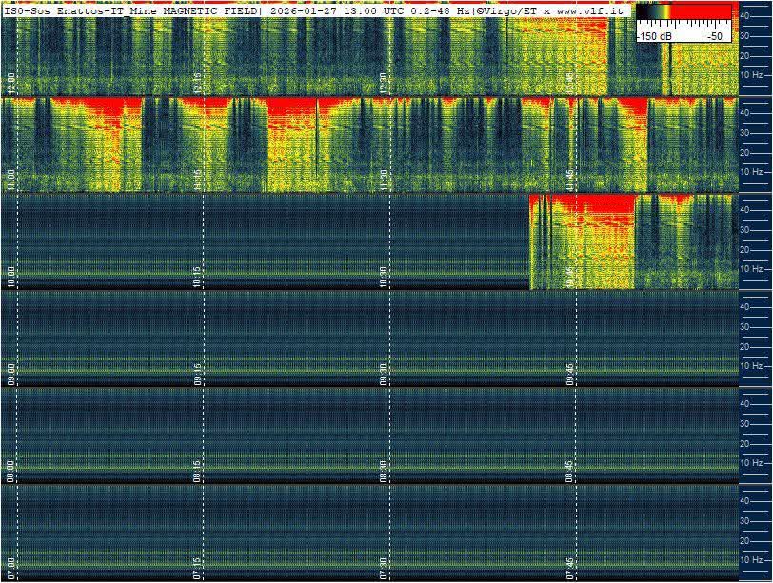773x583 pixels.
Task: Click the IS0-Sos Enattos-IT Mine title text
Action: (x=80, y=10)
